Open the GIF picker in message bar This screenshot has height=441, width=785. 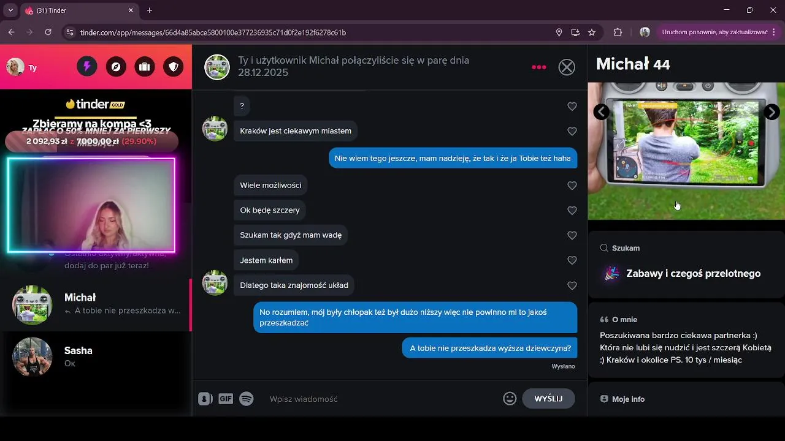click(226, 399)
